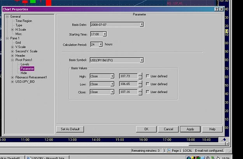The height and width of the screenshot is (159, 243).
Task: Open the Low basis value dropdown
Action: pos(112,84)
